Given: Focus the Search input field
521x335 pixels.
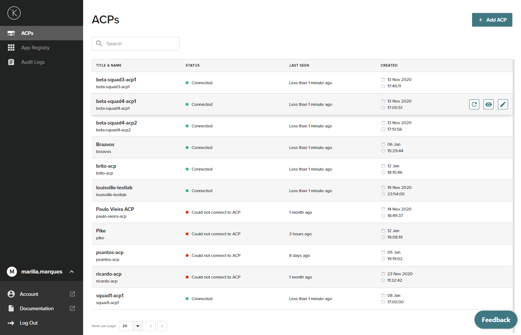Looking at the screenshot, I should click(x=136, y=44).
